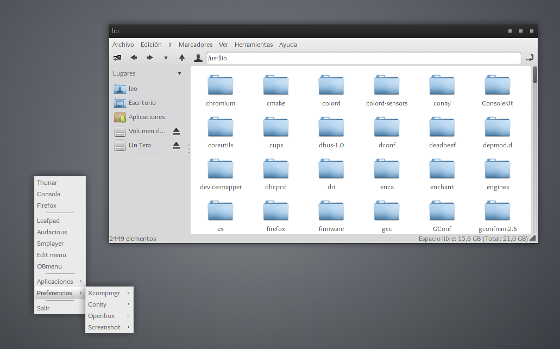This screenshot has width=560, height=349.
Task: Select the device-mapper folder
Action: point(221,174)
